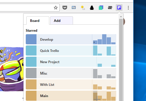The image size is (146, 101).
Task: Open the Misc board
Action: click(x=71, y=73)
